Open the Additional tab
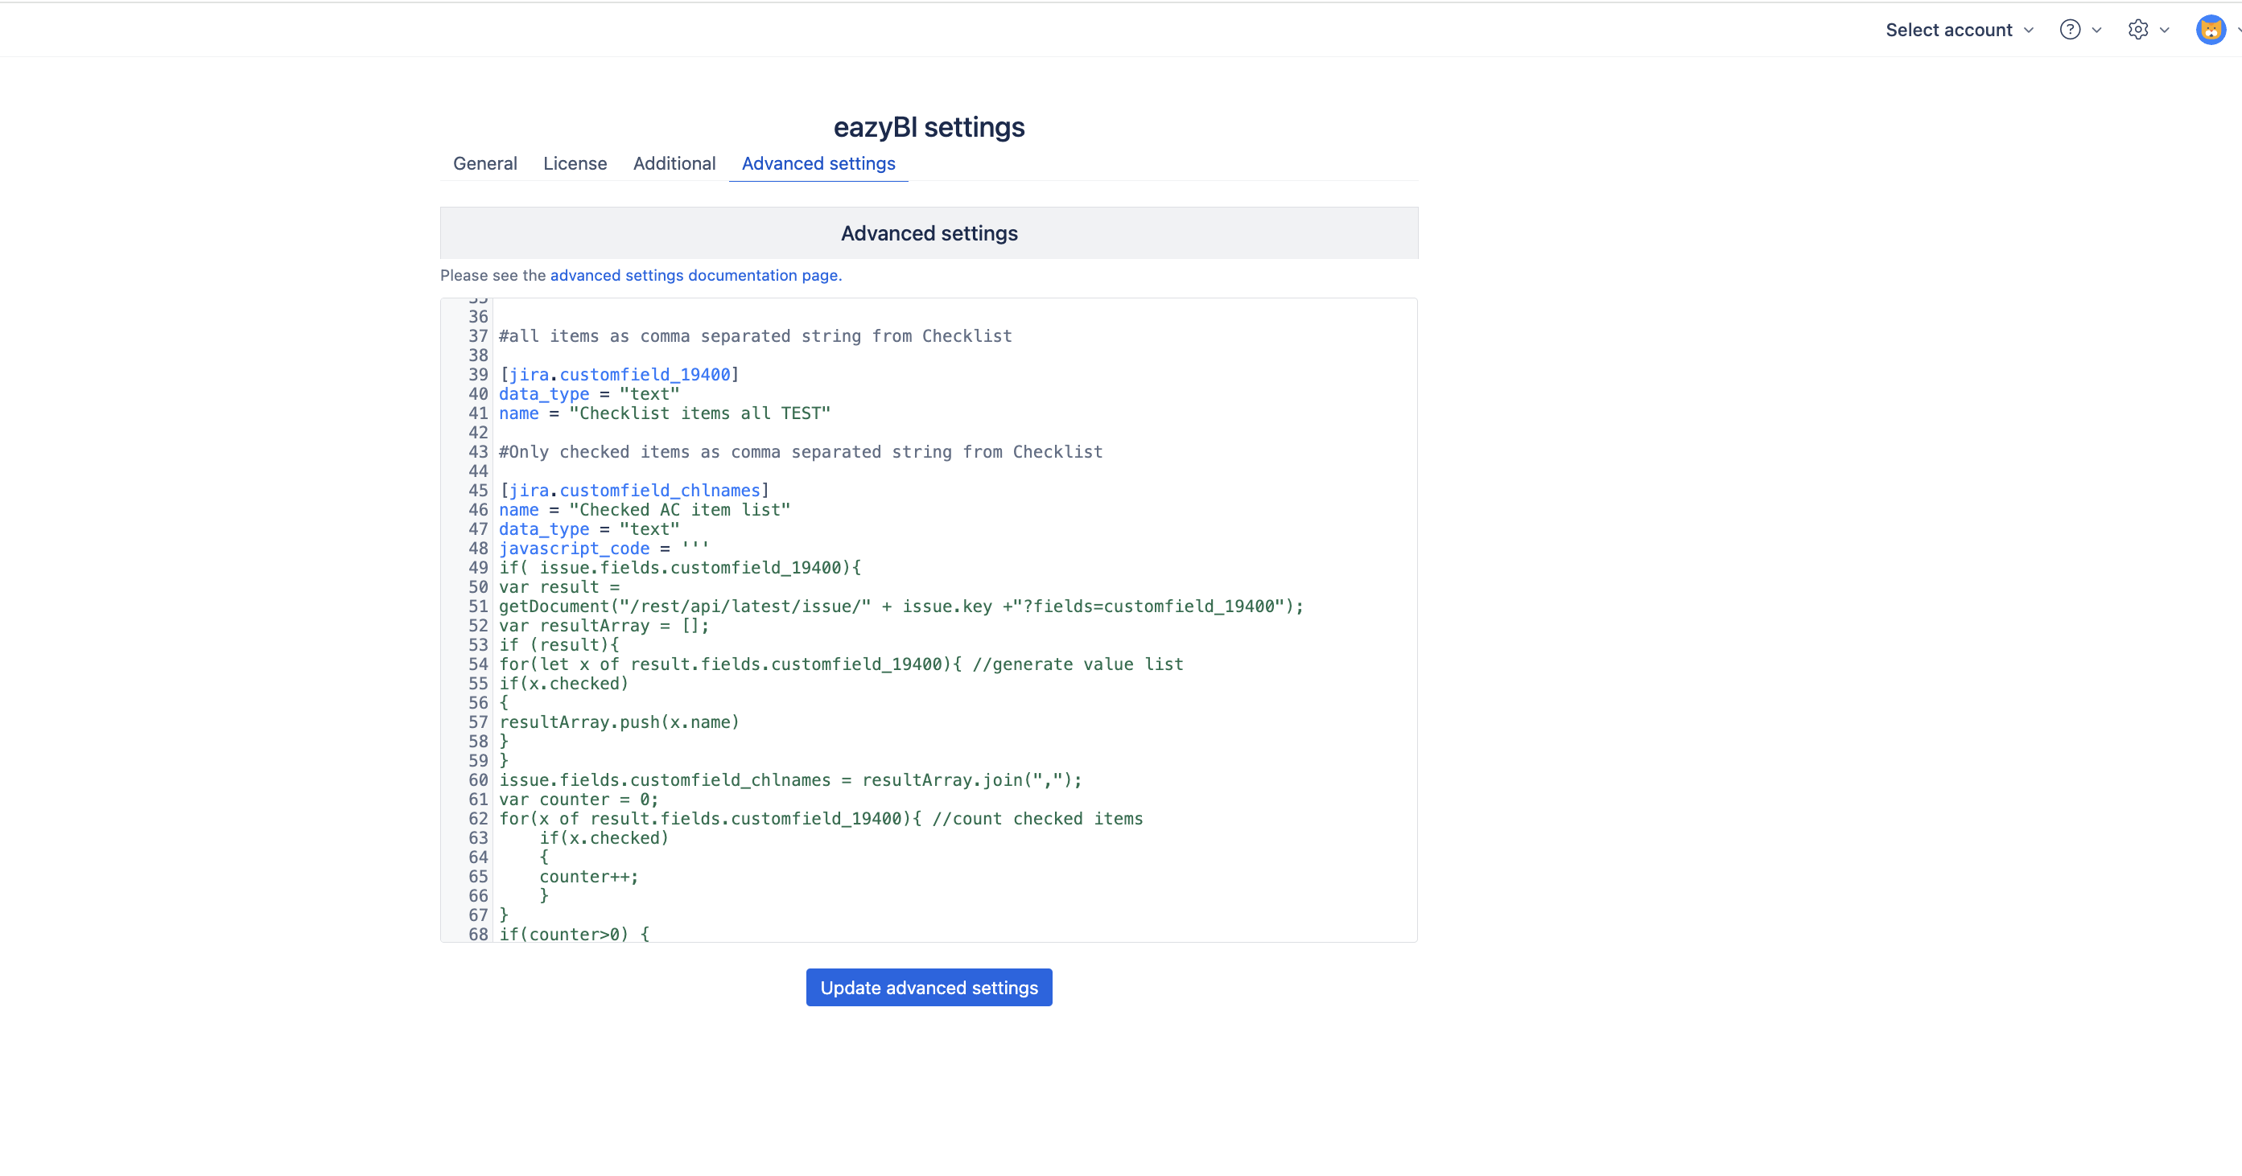 click(x=674, y=163)
